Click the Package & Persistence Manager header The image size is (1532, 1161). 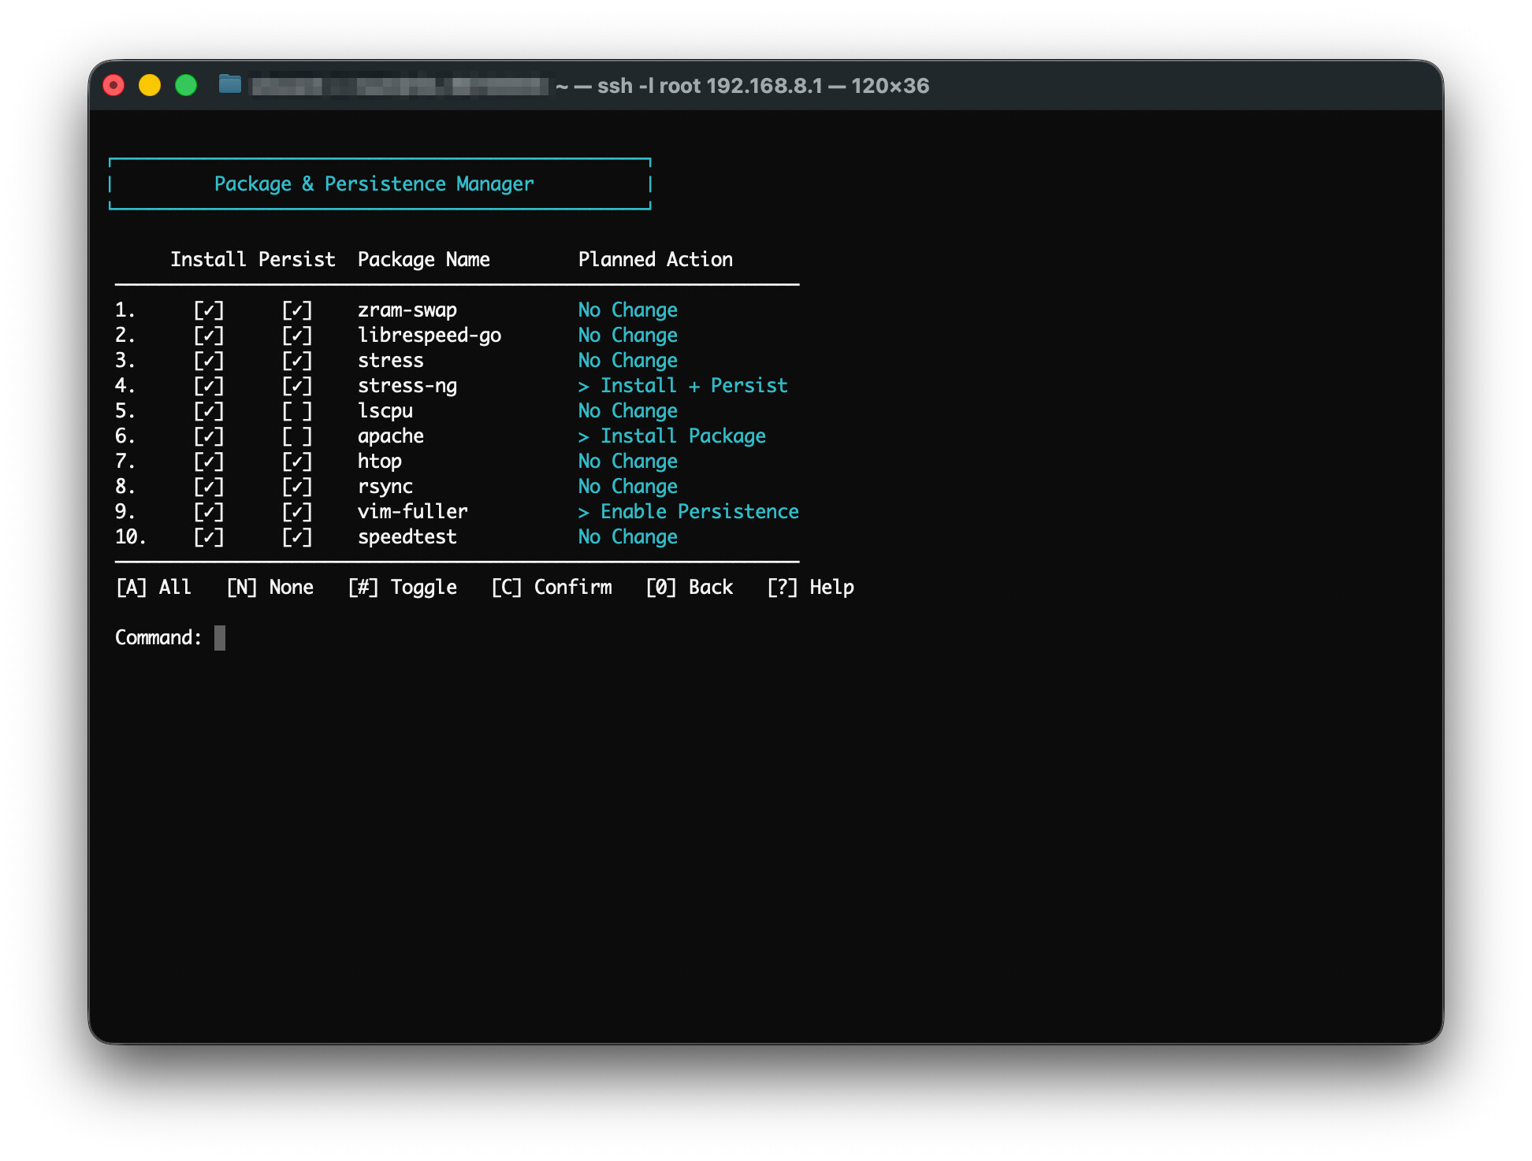coord(374,184)
